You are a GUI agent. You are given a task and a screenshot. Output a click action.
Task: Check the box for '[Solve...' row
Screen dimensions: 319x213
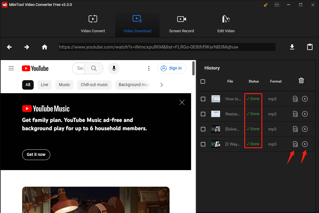203,129
